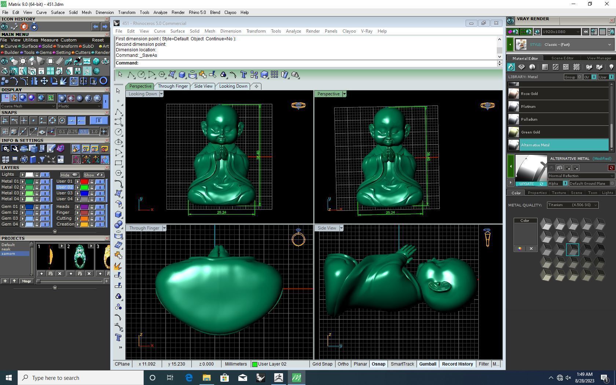616x385 pixels.
Task: Click the UPDATE material preview button
Action: point(531,184)
